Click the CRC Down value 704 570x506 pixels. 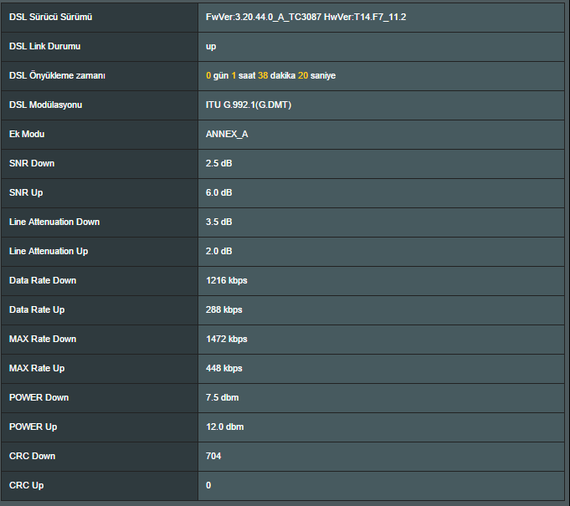tap(213, 456)
